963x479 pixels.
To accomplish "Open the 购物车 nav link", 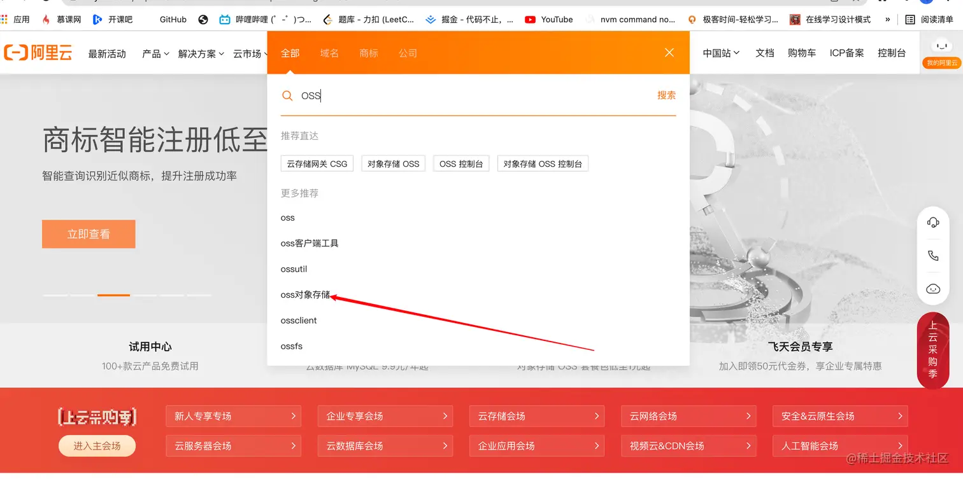I will (x=802, y=53).
